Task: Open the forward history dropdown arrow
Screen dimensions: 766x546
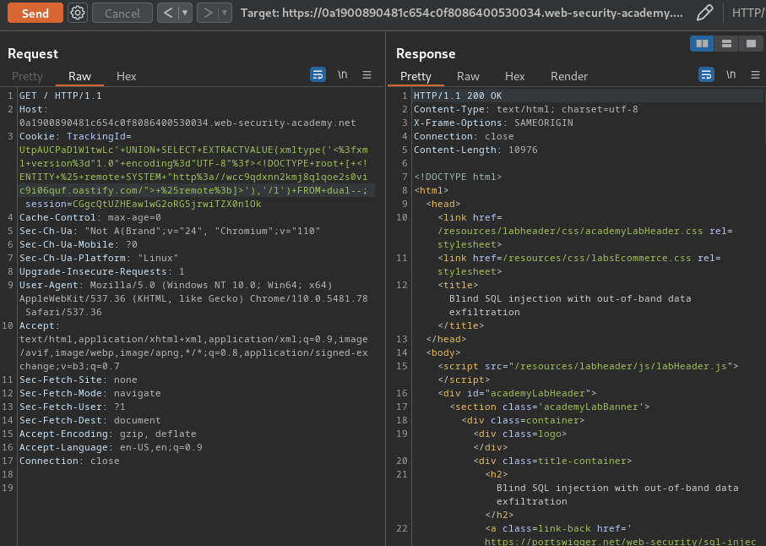Action: (x=225, y=13)
